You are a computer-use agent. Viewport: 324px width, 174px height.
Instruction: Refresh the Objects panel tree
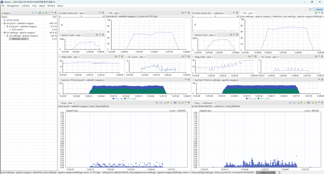(x=46, y=13)
